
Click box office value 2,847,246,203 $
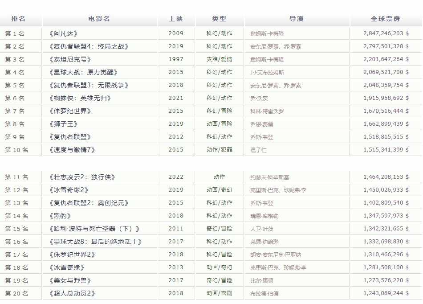386,33
